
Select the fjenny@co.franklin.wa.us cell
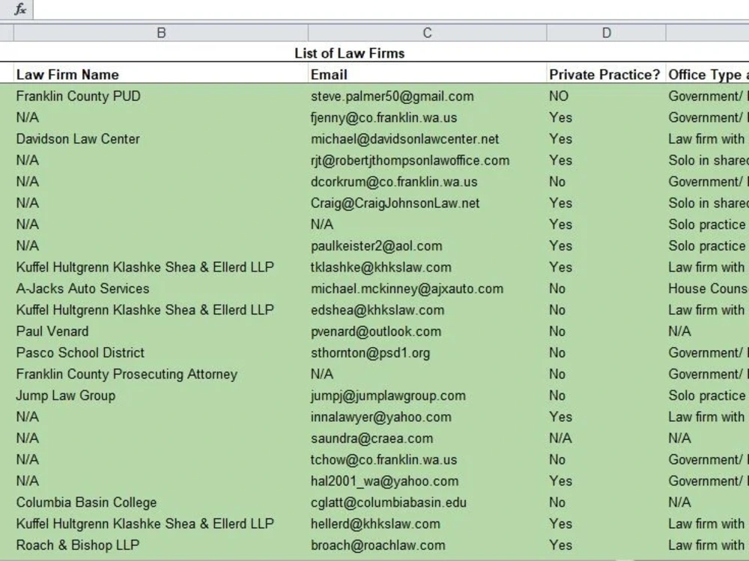coord(427,117)
